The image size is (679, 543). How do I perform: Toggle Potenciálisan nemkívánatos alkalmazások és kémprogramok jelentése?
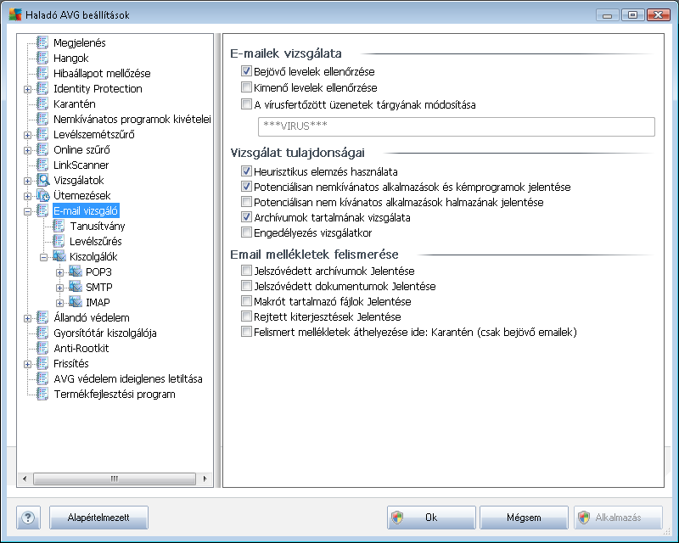coord(246,187)
